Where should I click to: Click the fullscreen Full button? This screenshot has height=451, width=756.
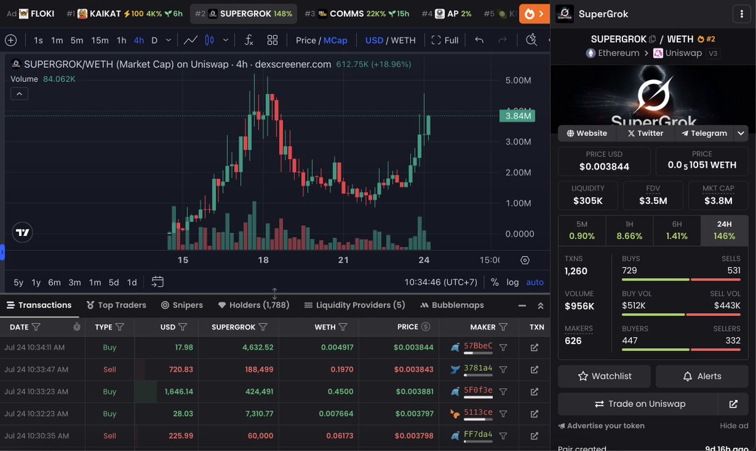pyautogui.click(x=445, y=40)
